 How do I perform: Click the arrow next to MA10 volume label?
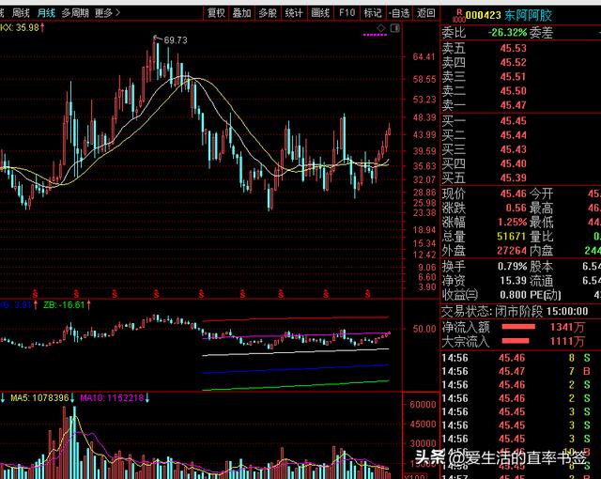(147, 398)
